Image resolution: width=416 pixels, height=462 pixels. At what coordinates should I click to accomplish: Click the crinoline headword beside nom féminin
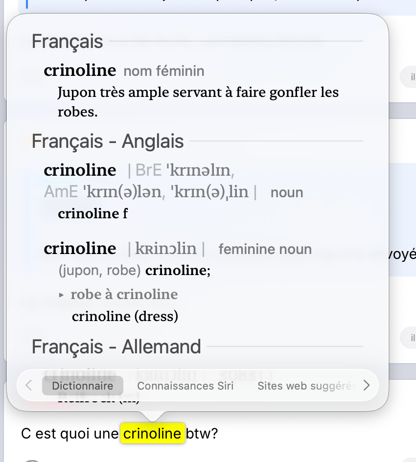[x=80, y=70]
